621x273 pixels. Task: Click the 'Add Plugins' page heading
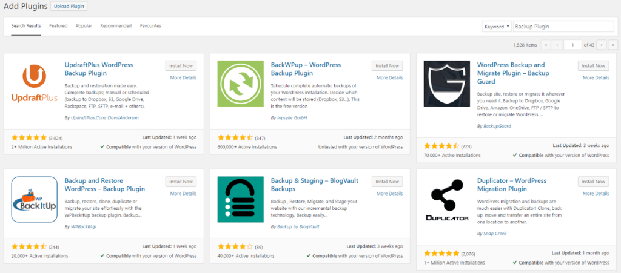tap(25, 6)
